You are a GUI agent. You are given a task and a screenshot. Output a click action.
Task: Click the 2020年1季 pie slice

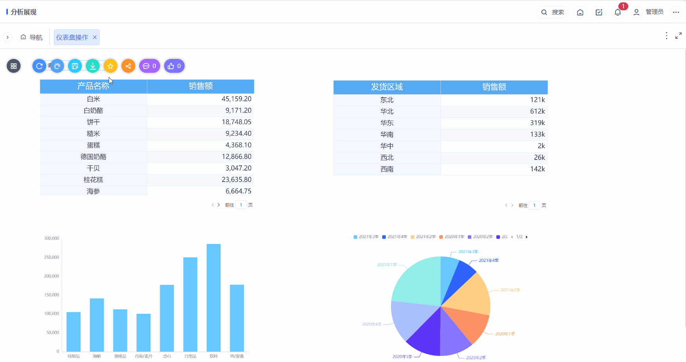[x=469, y=322]
